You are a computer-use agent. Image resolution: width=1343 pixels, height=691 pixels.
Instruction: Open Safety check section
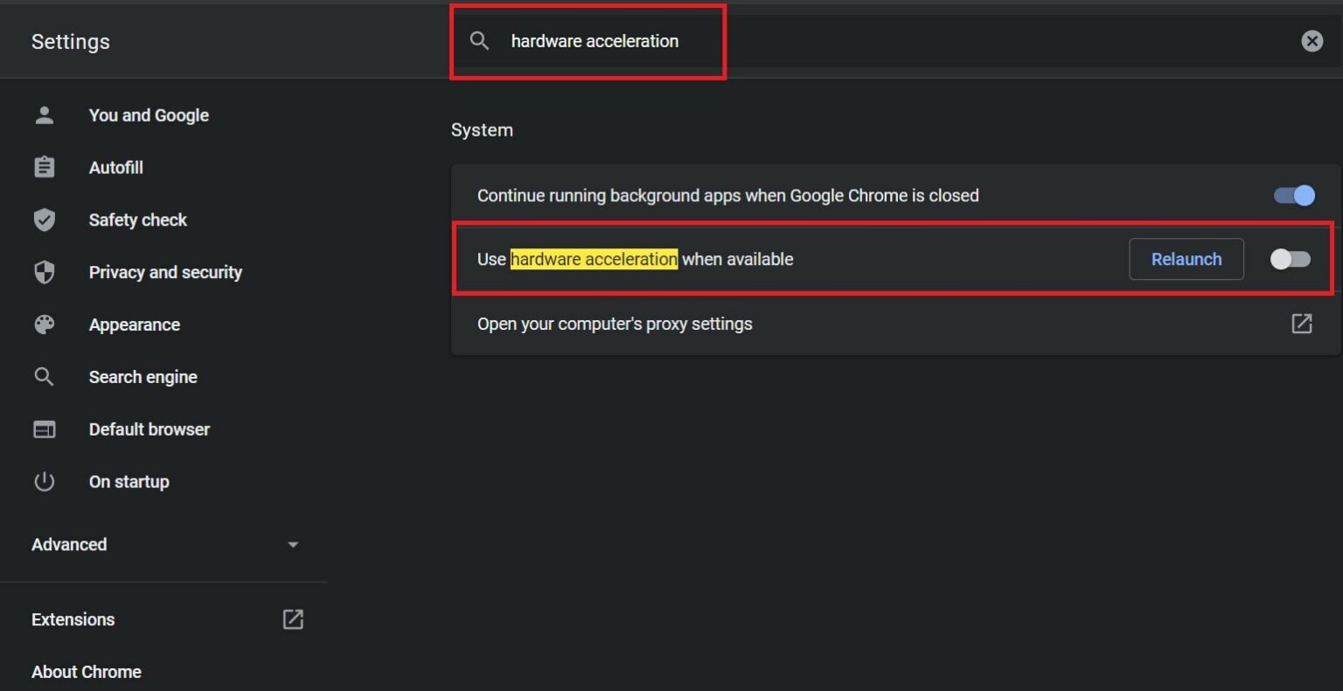click(x=137, y=220)
